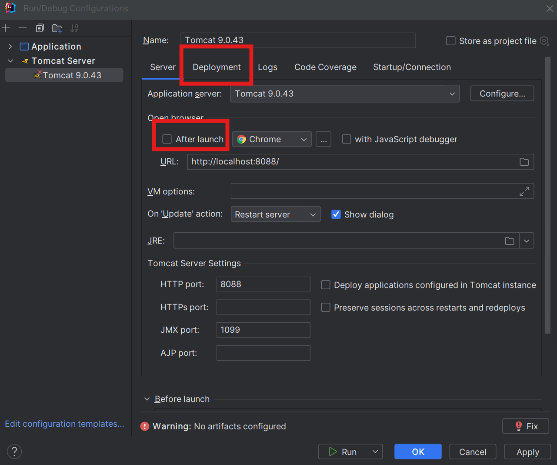Collapse the Tomcat Server tree node

(x=10, y=61)
